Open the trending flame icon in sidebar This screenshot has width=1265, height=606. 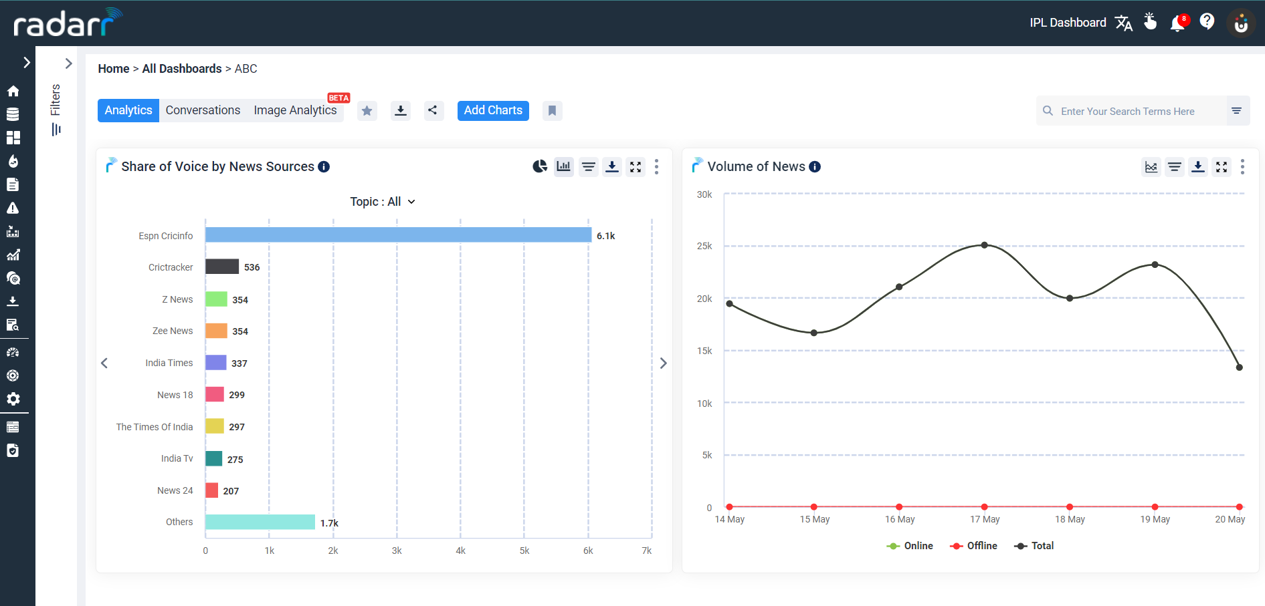13,161
